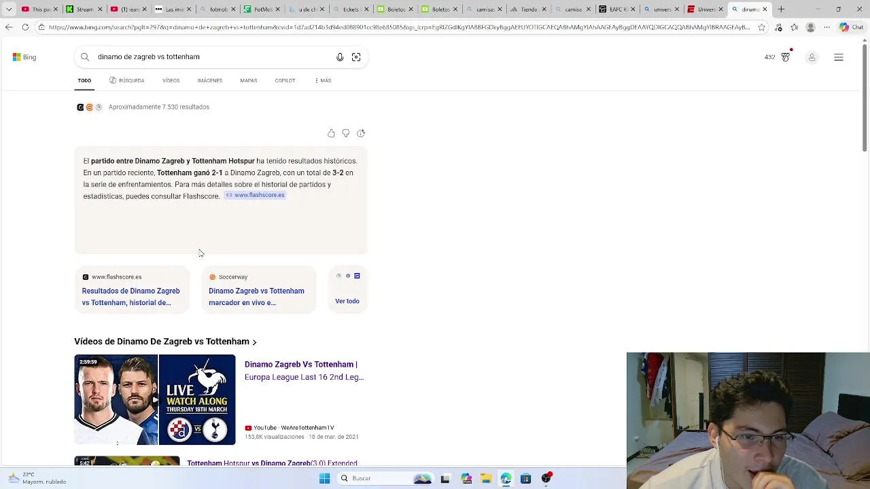Switch to IMÁGENES tab

coord(210,80)
